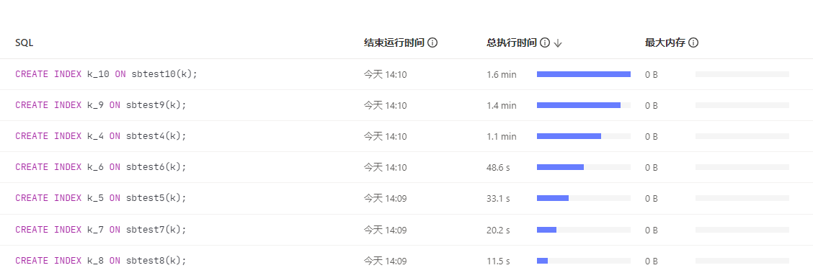The width and height of the screenshot is (813, 273).
Task: Click info icon beside 最大内存 header
Action: (x=693, y=43)
